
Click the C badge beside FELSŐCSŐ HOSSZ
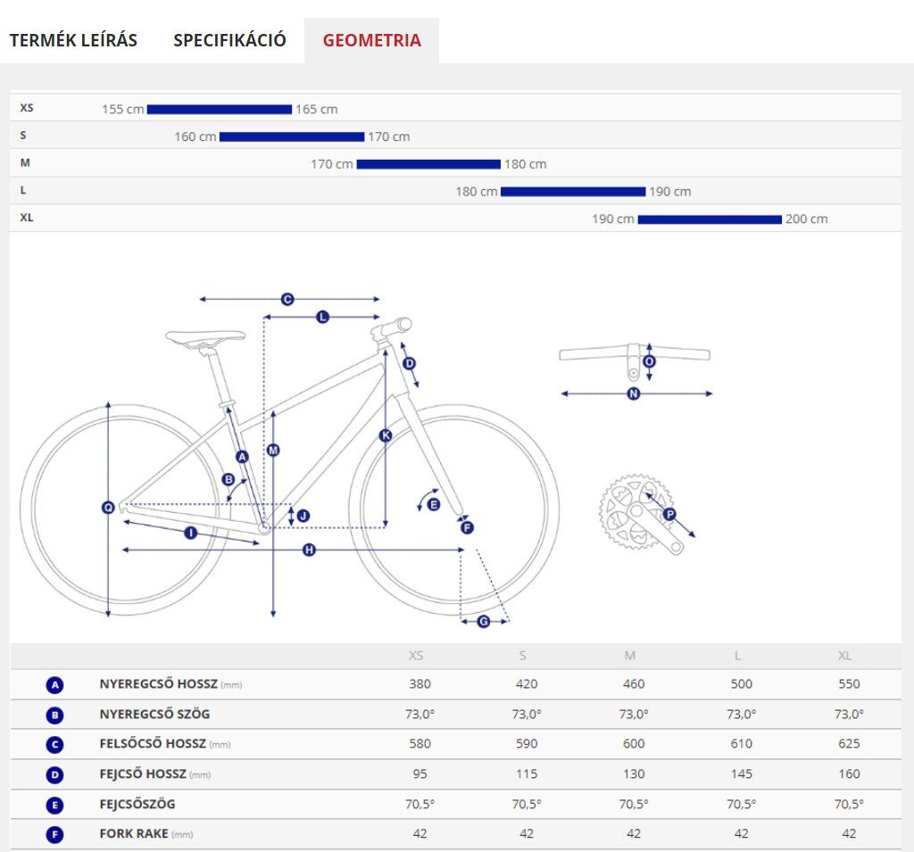click(55, 744)
